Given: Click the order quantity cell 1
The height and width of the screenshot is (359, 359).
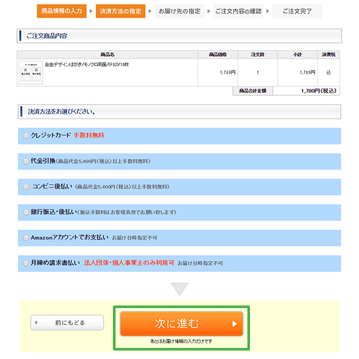Looking at the screenshot, I should [x=258, y=72].
